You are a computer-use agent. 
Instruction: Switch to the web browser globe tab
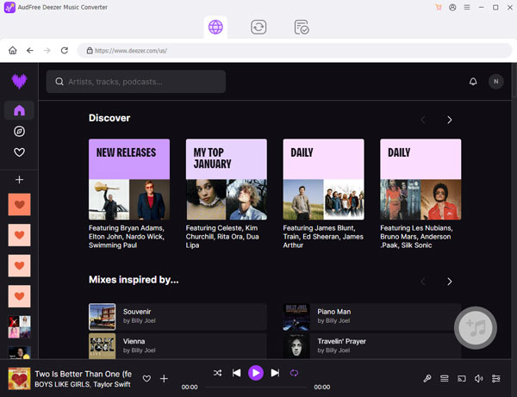pos(215,27)
